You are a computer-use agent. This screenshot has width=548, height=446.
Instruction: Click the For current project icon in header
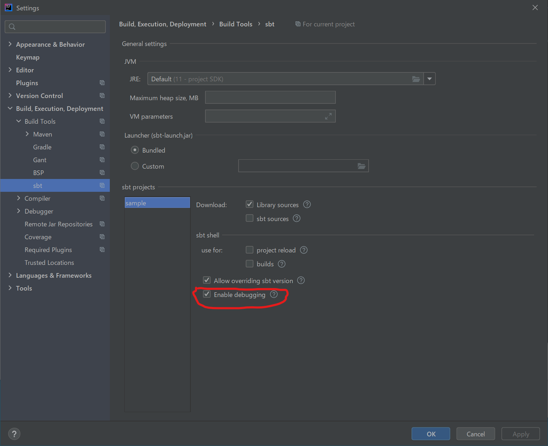pyautogui.click(x=298, y=24)
